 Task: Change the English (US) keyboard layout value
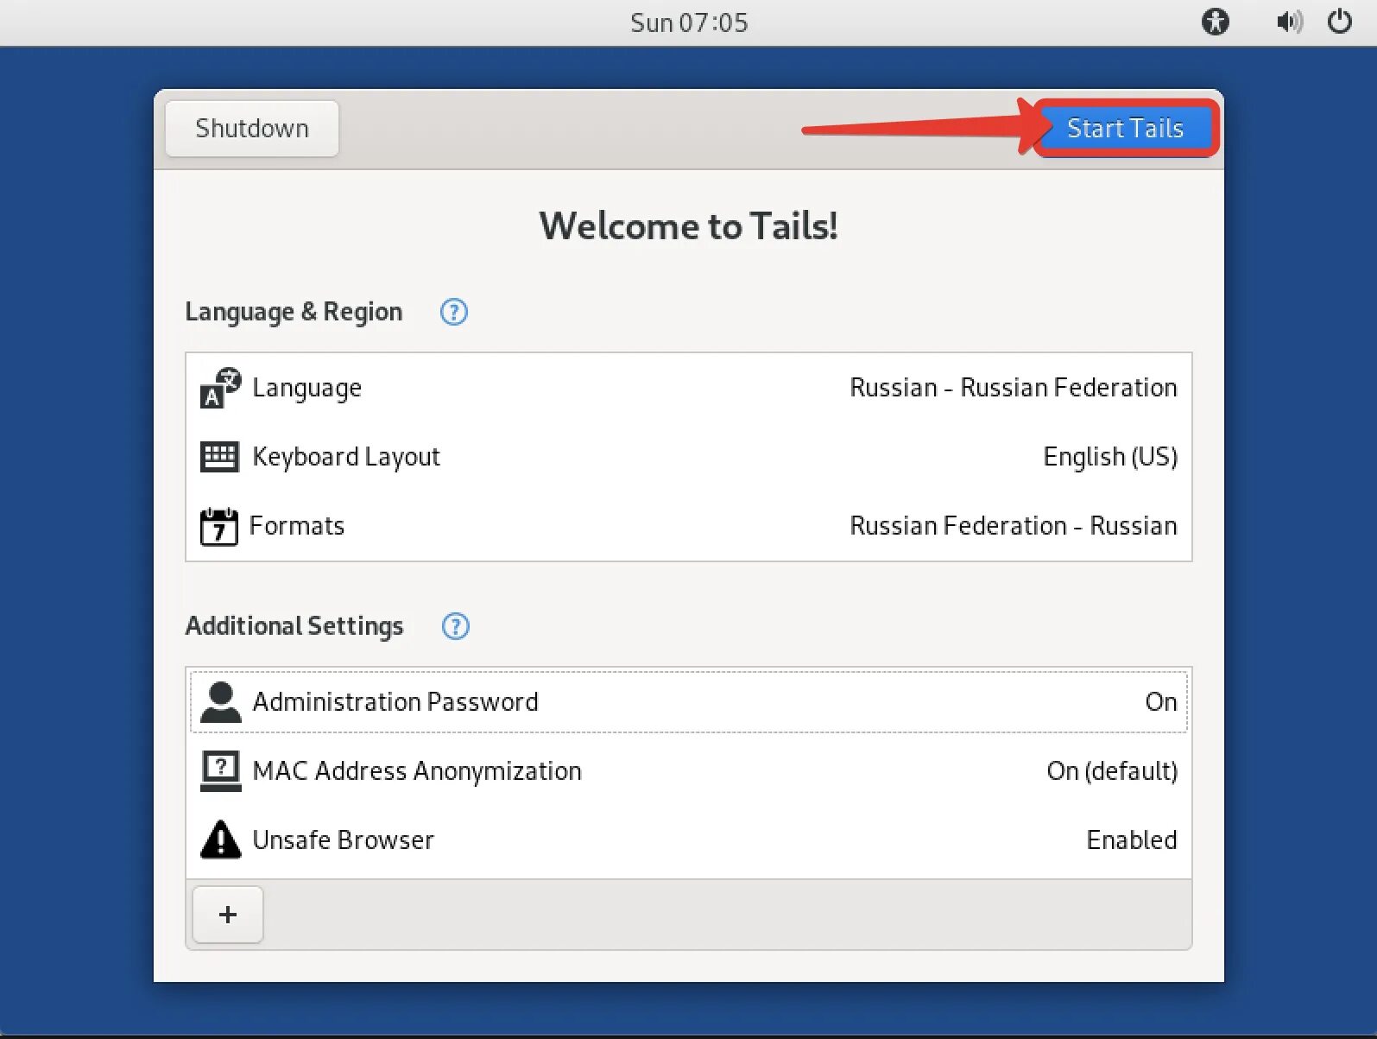pyautogui.click(x=1110, y=457)
